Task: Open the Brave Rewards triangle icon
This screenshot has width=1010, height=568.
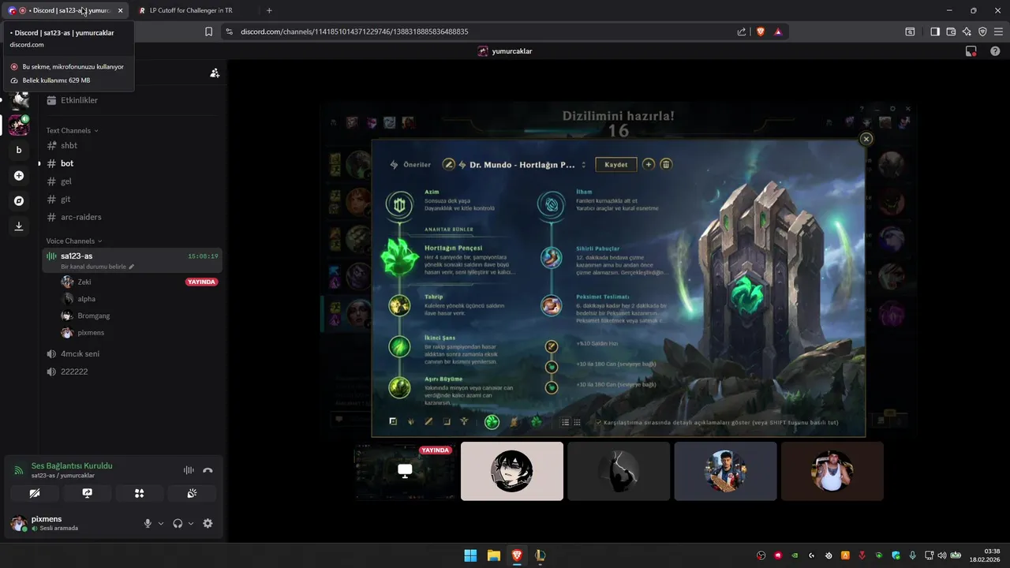Action: click(x=778, y=32)
